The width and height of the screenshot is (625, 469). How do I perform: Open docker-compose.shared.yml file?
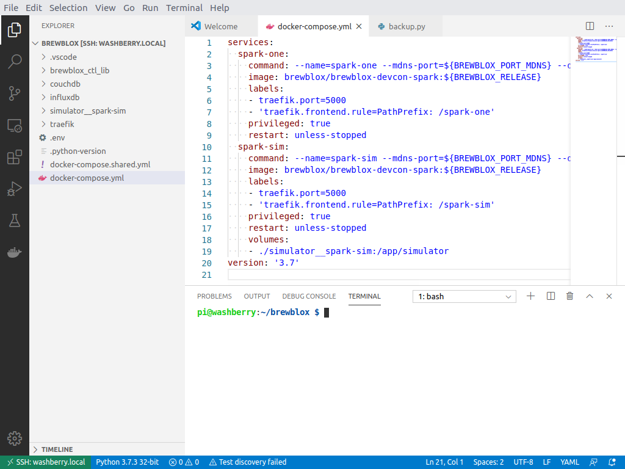(x=107, y=164)
